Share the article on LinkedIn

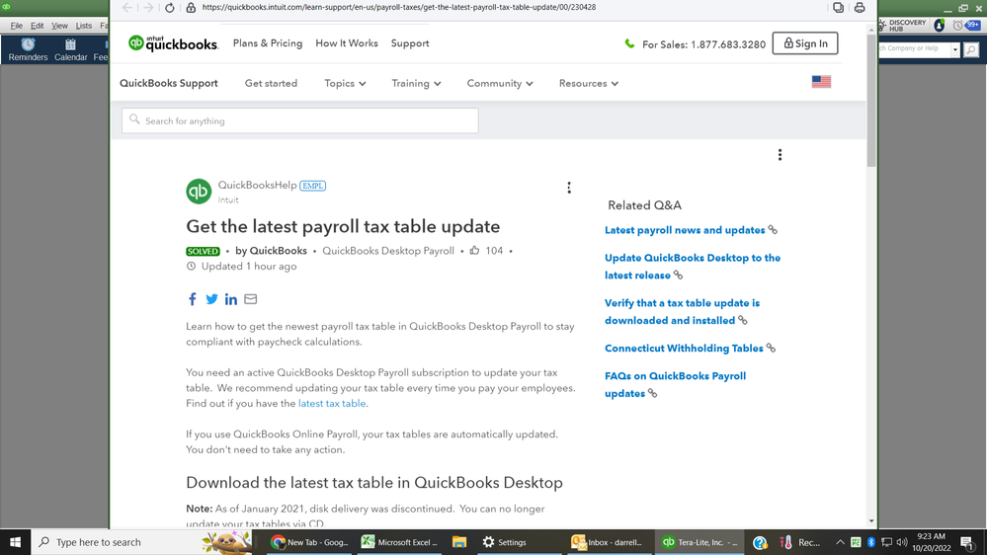pyautogui.click(x=231, y=299)
